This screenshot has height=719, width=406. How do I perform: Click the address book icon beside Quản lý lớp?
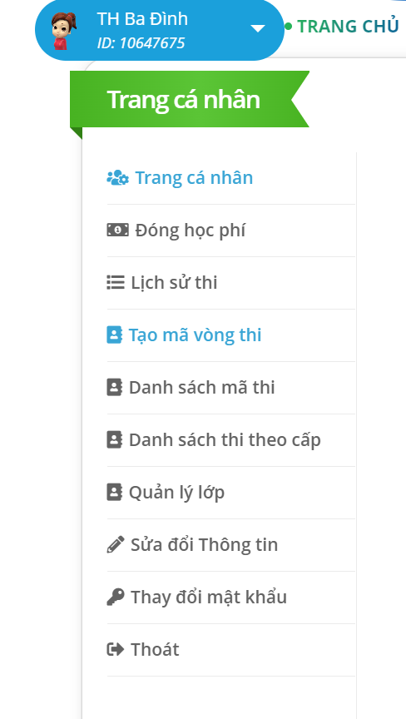coord(115,492)
